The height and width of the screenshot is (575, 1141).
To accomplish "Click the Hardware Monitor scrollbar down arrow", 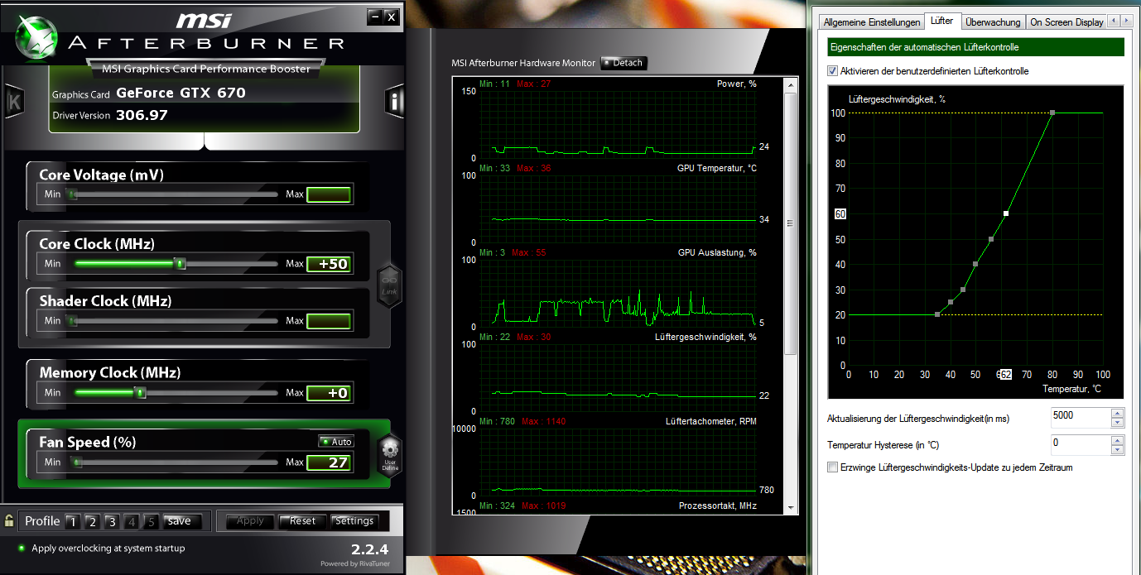I will (x=790, y=507).
